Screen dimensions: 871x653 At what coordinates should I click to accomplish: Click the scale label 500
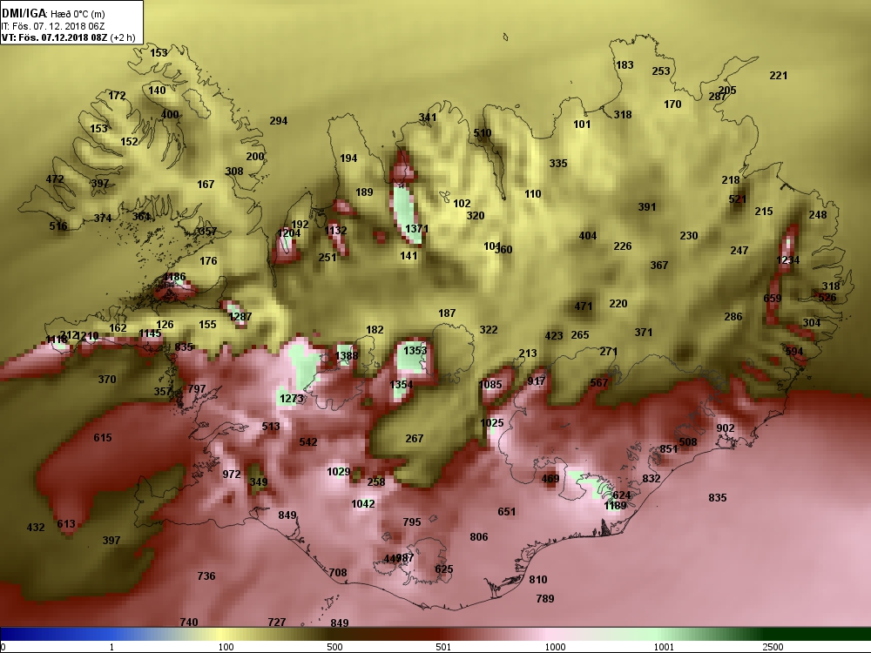(334, 647)
